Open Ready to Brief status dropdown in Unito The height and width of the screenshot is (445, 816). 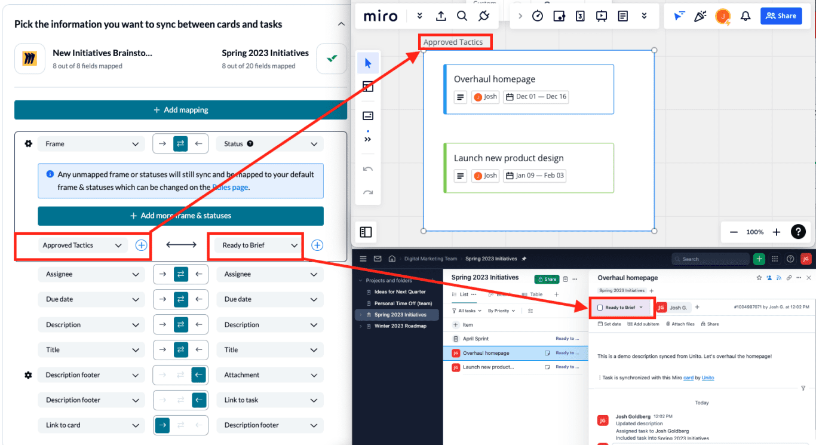pos(259,245)
